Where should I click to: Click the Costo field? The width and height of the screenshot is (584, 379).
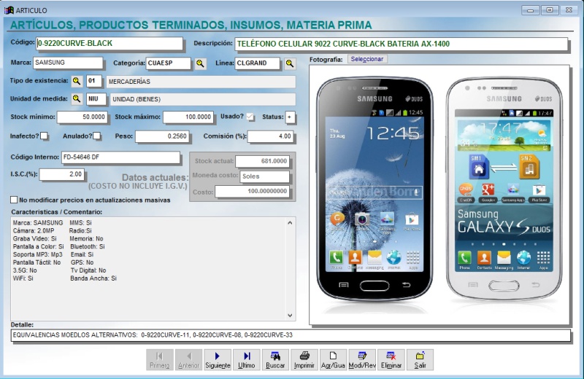[x=252, y=191]
